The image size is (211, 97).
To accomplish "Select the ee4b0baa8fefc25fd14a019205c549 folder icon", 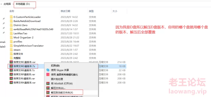I will pyautogui.click(x=11, y=29).
